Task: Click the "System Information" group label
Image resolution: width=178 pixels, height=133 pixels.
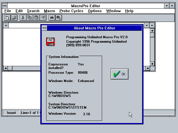Action: (64, 57)
